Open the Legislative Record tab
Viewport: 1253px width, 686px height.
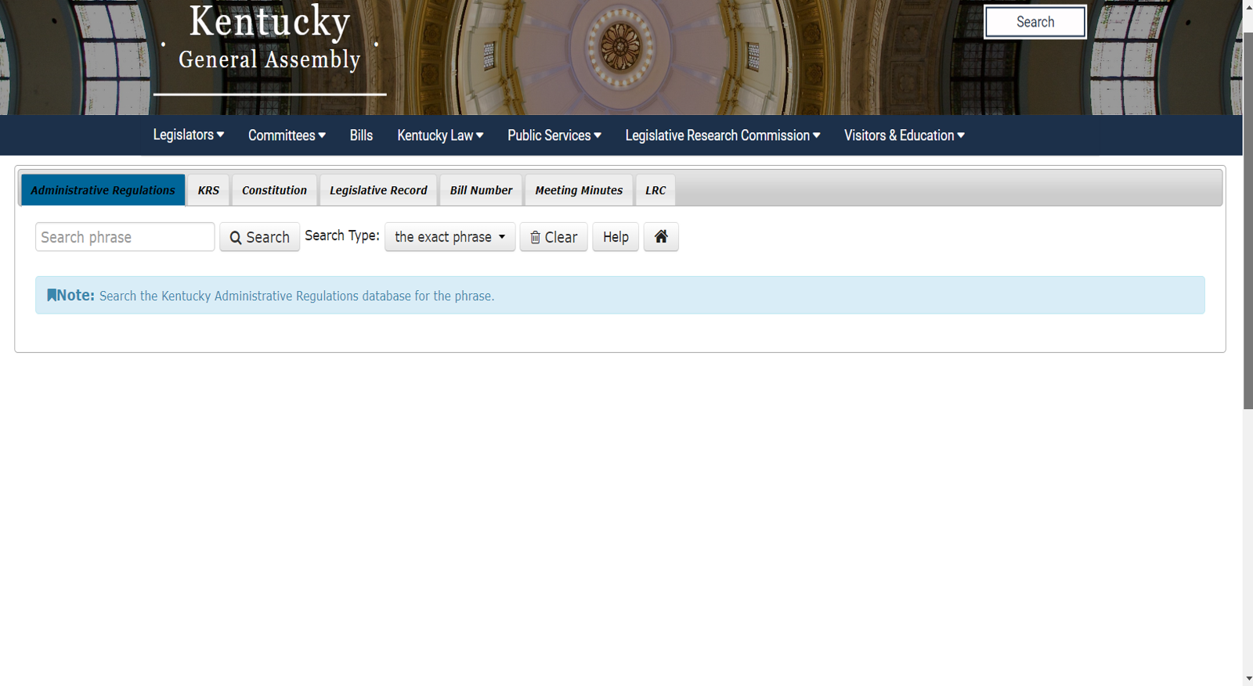tap(378, 190)
